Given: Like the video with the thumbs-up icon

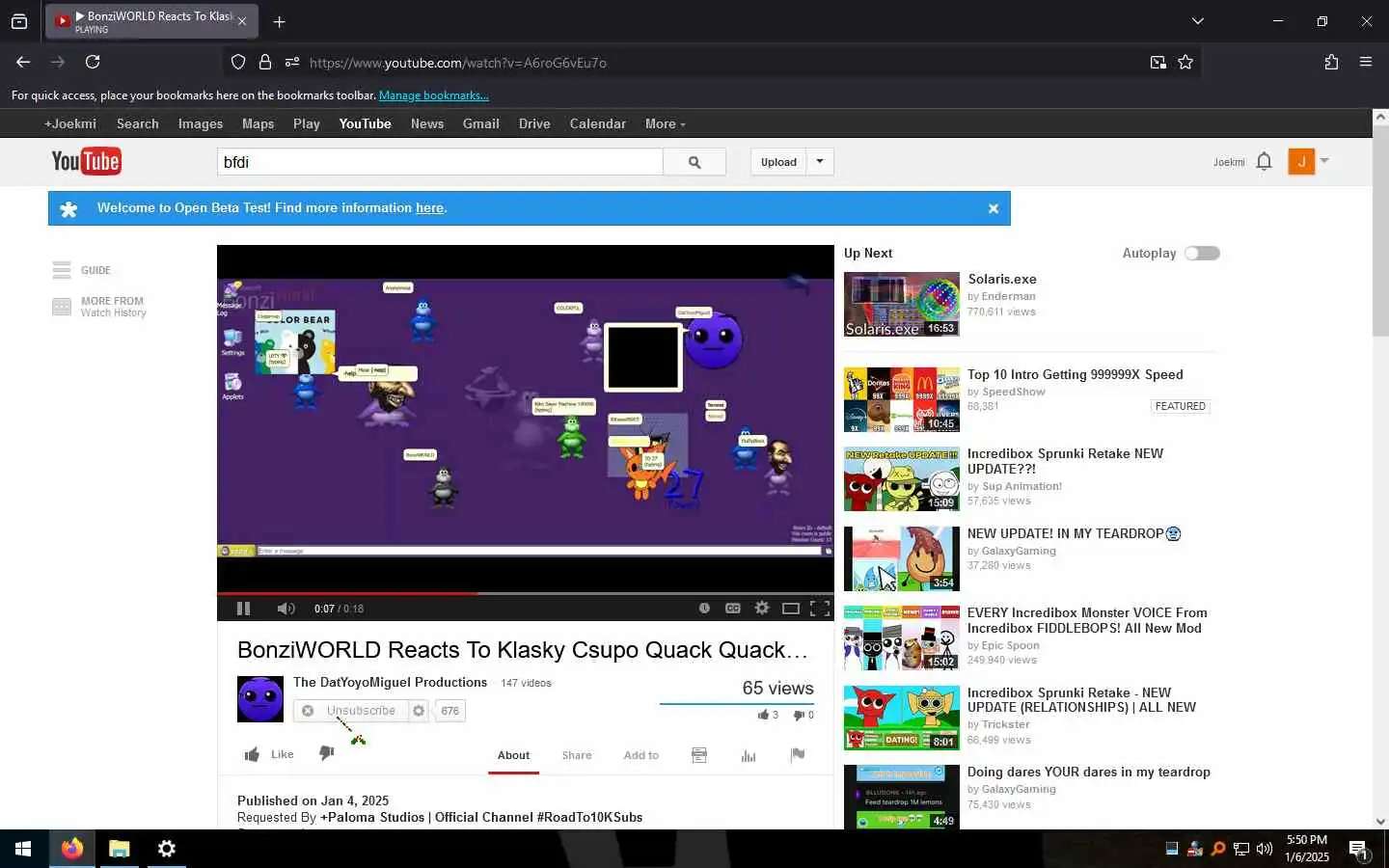Looking at the screenshot, I should click(252, 754).
